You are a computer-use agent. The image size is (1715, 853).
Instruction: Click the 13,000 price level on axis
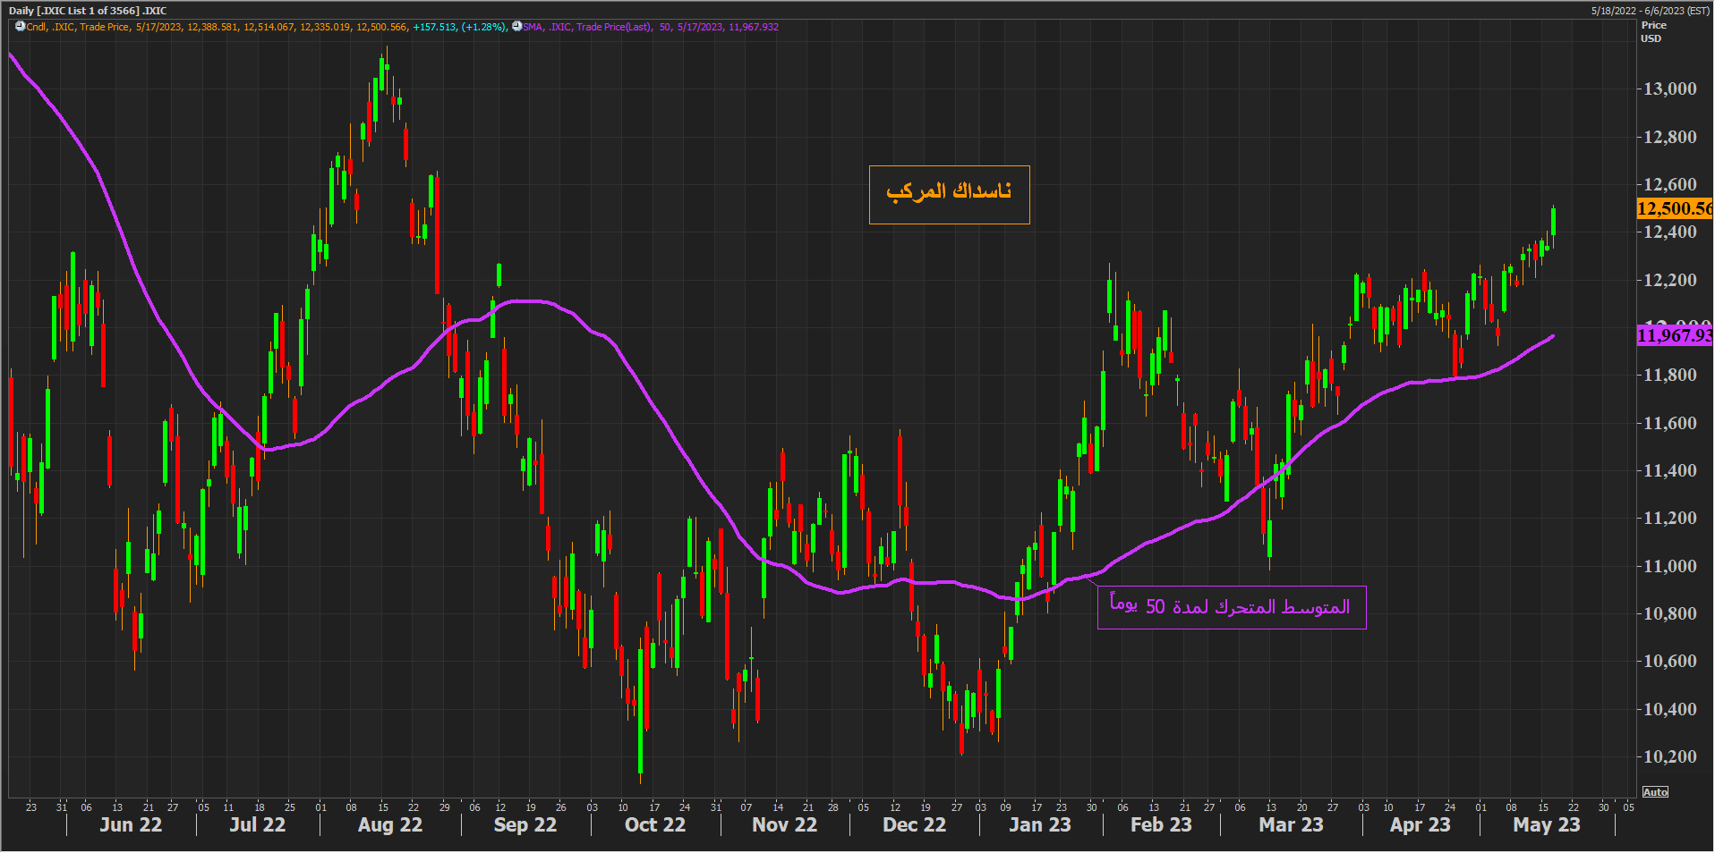point(1669,89)
